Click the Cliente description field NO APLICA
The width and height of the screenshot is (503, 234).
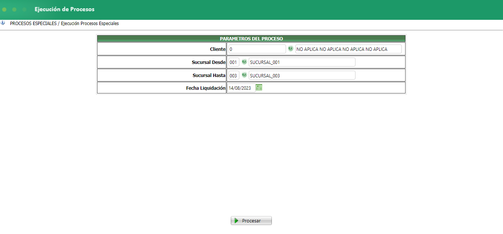pos(348,49)
